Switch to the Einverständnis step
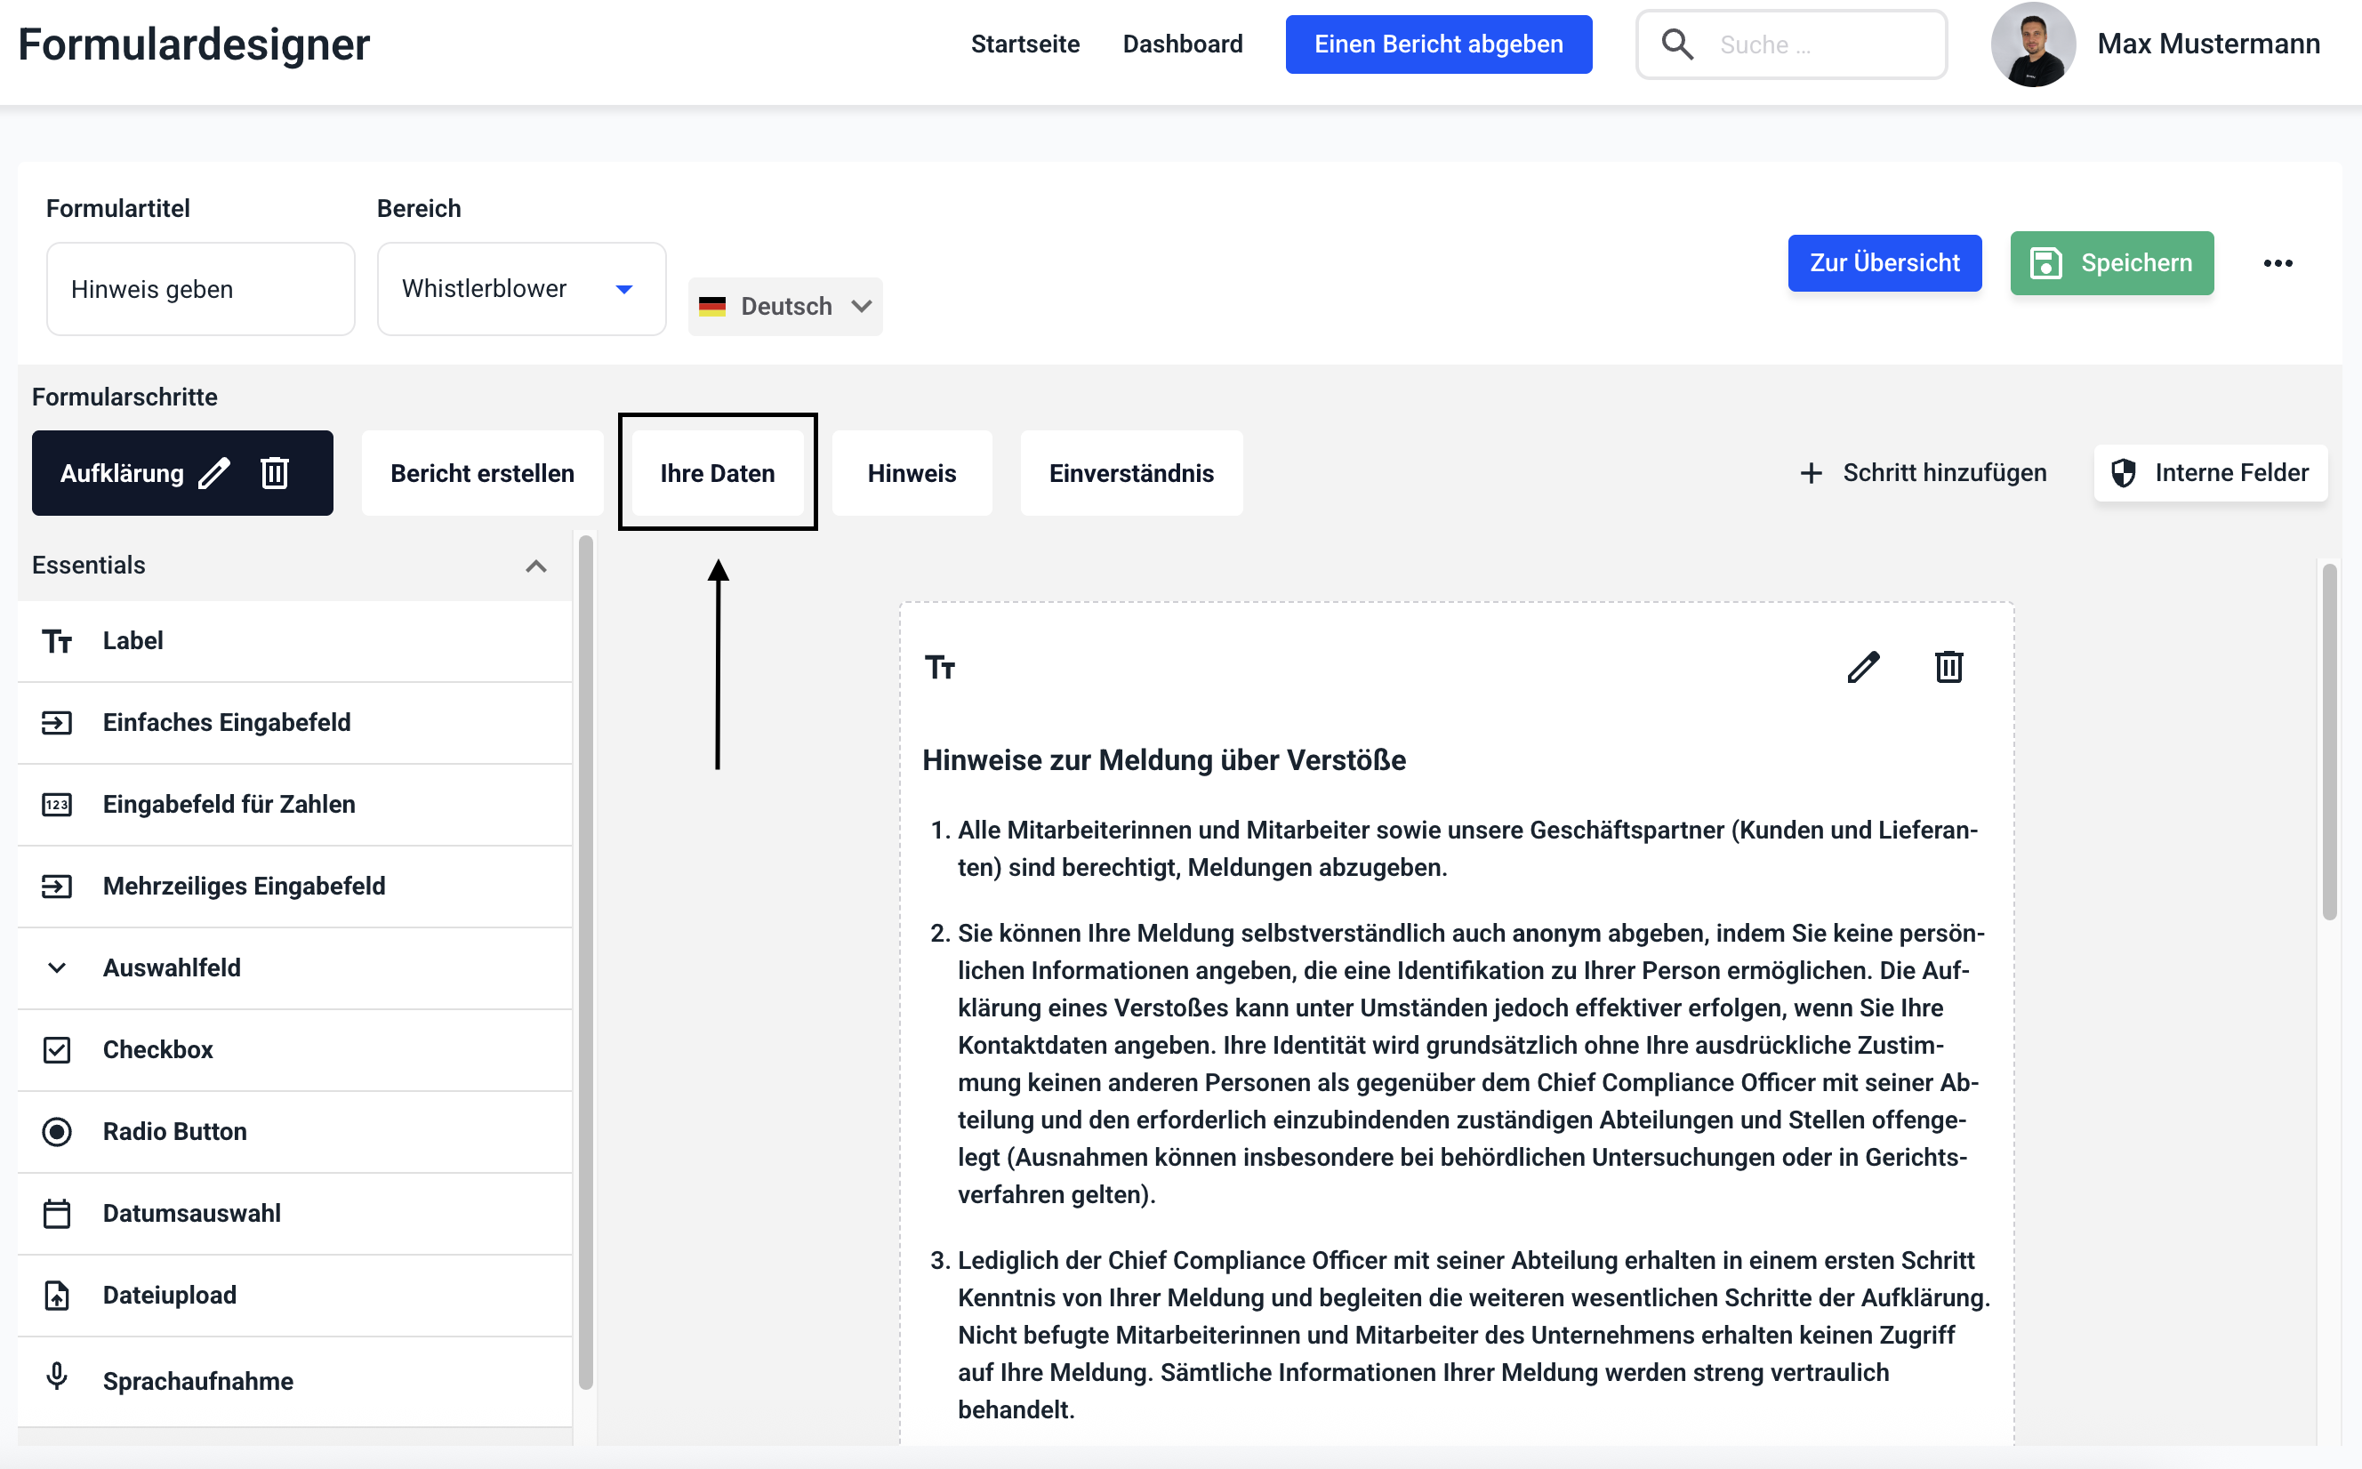Image resolution: width=2362 pixels, height=1469 pixels. [x=1131, y=473]
